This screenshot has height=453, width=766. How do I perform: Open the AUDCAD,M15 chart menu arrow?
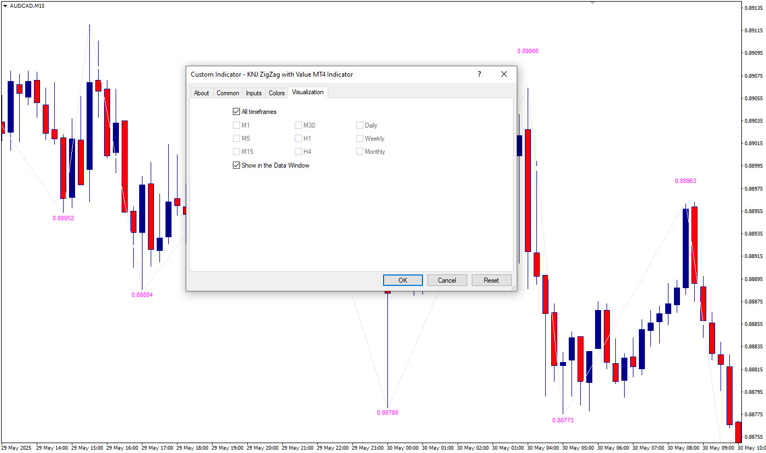(5, 5)
